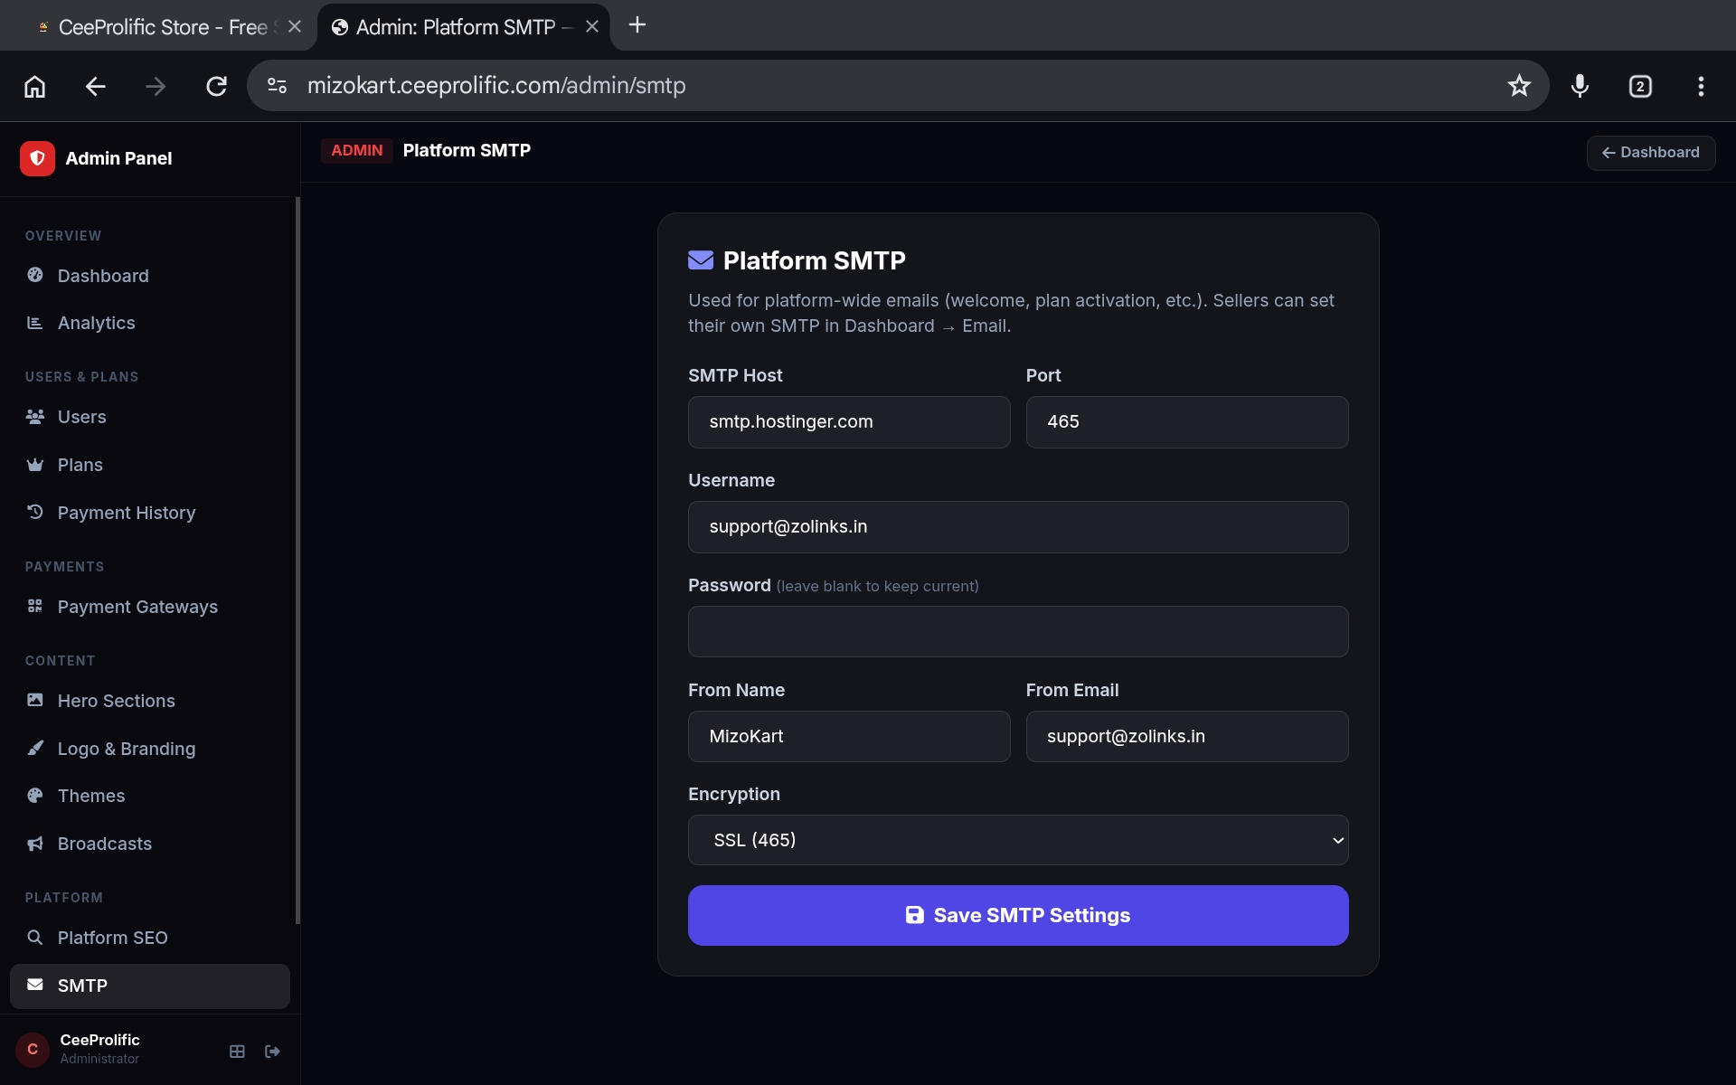This screenshot has width=1736, height=1085.
Task: Return via the Dashboard back button
Action: 1651,152
